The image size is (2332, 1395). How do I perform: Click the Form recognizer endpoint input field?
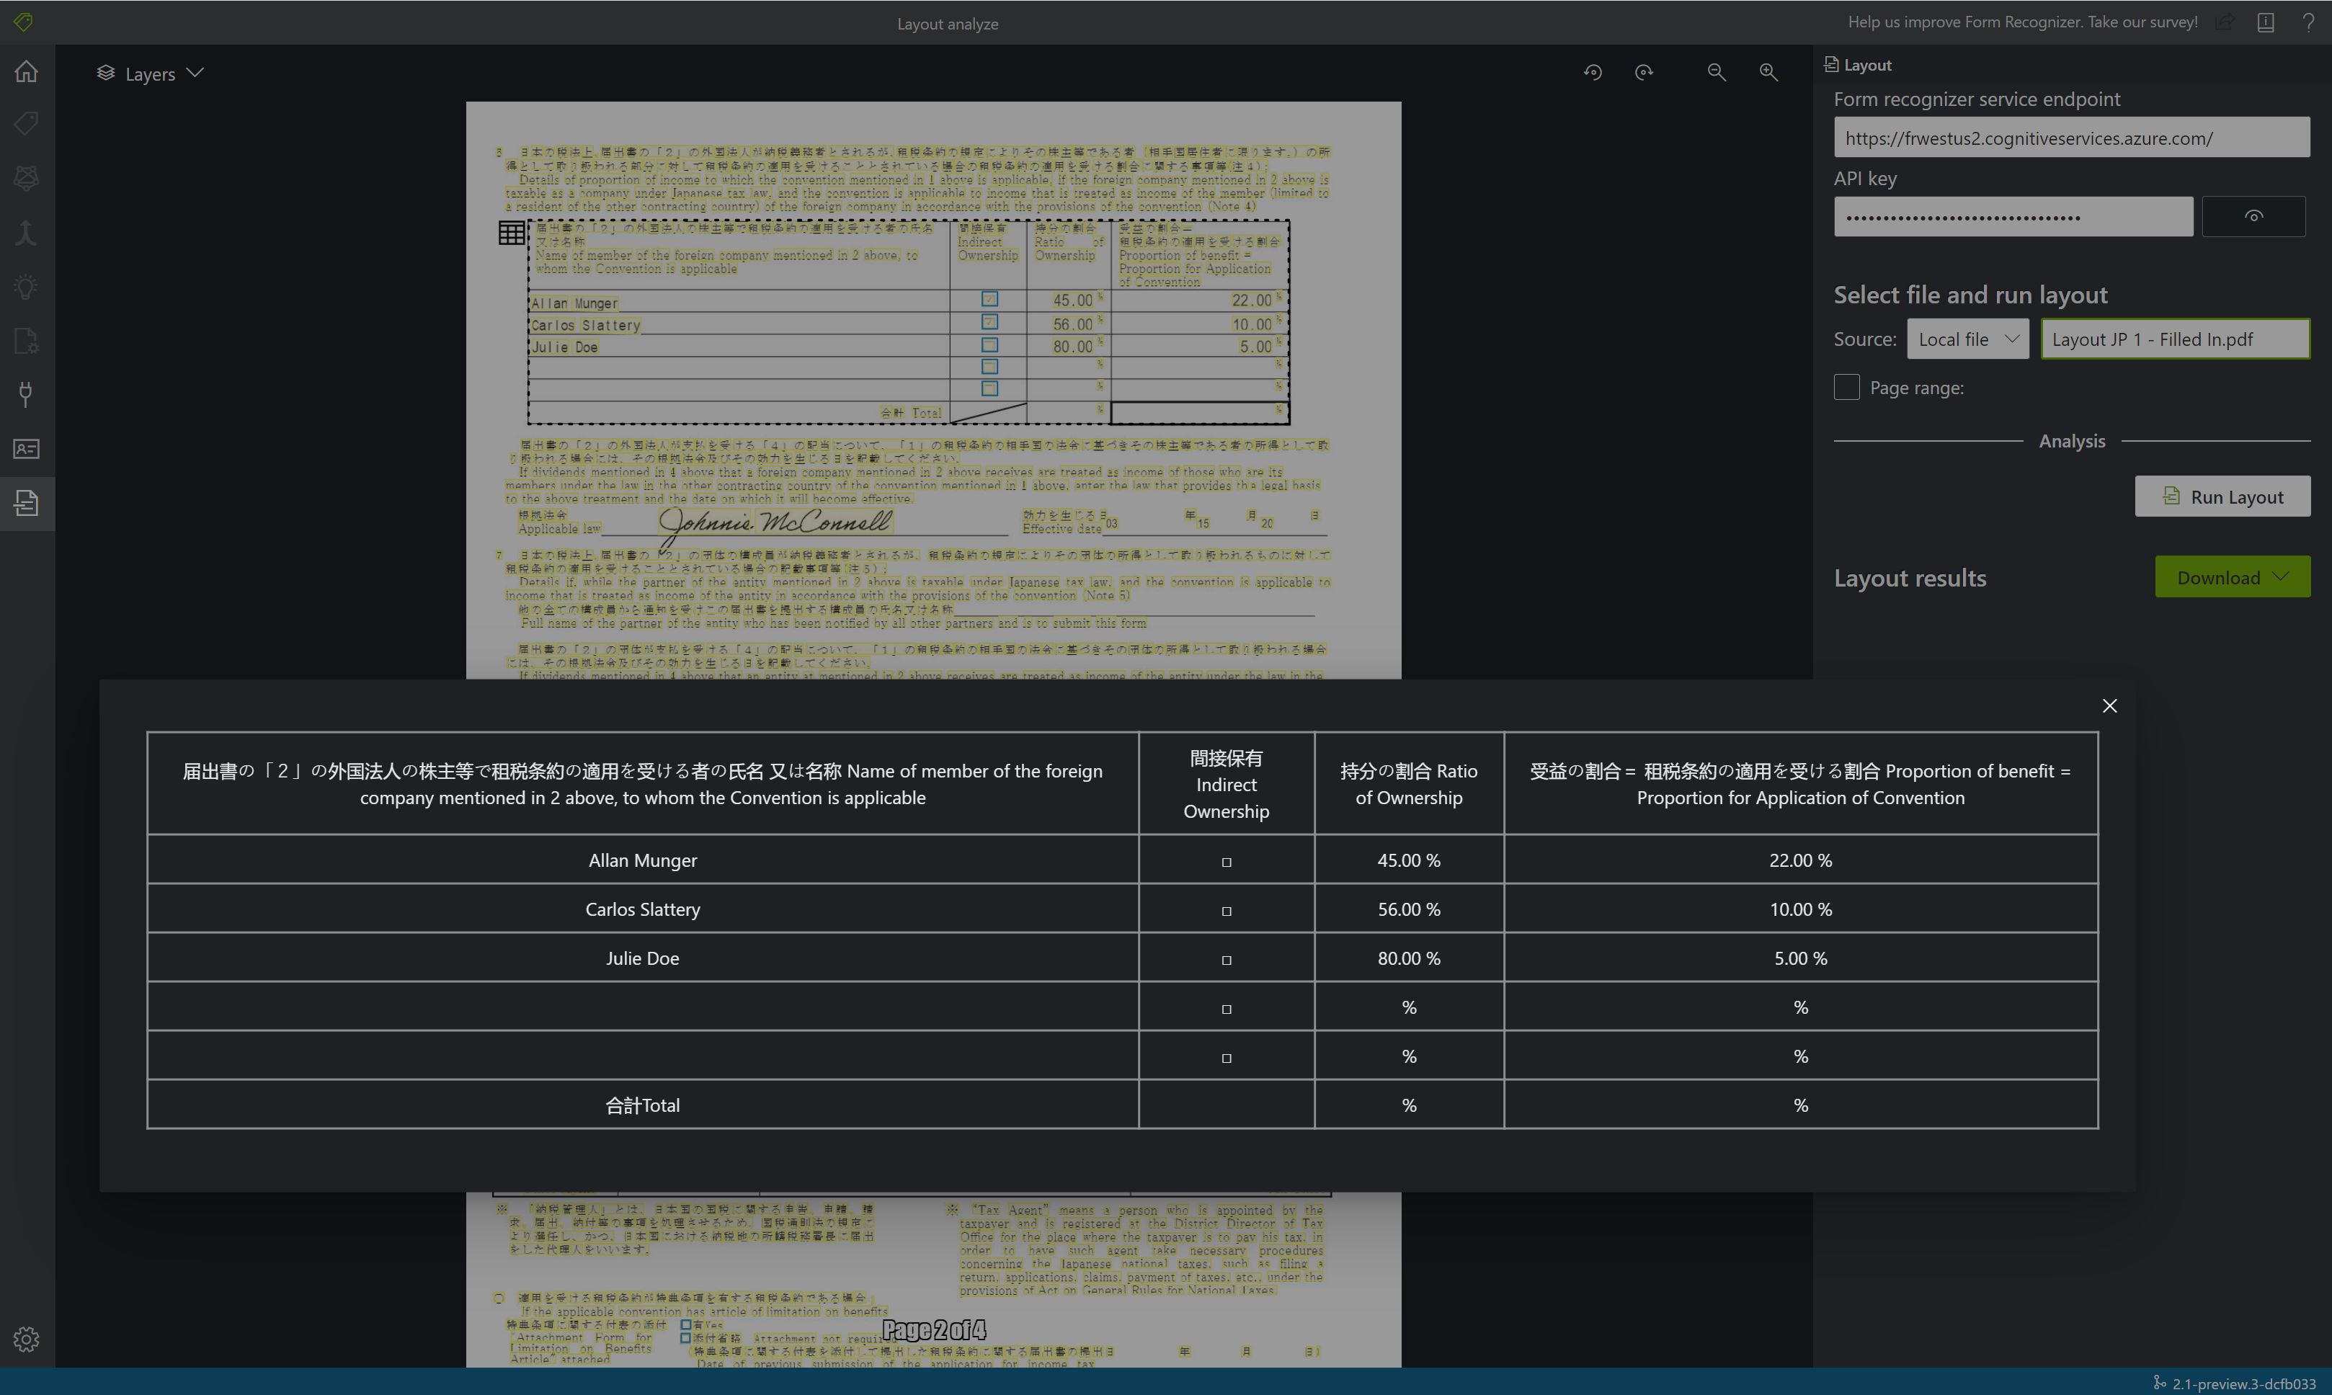pyautogui.click(x=2071, y=138)
